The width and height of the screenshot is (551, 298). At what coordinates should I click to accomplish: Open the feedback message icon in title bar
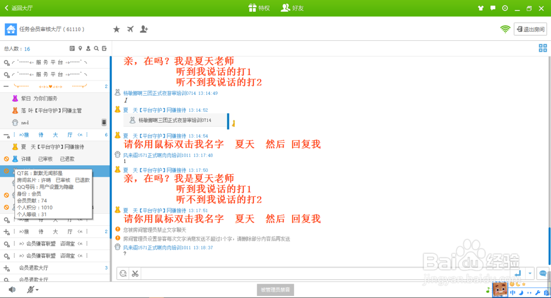pos(493,8)
